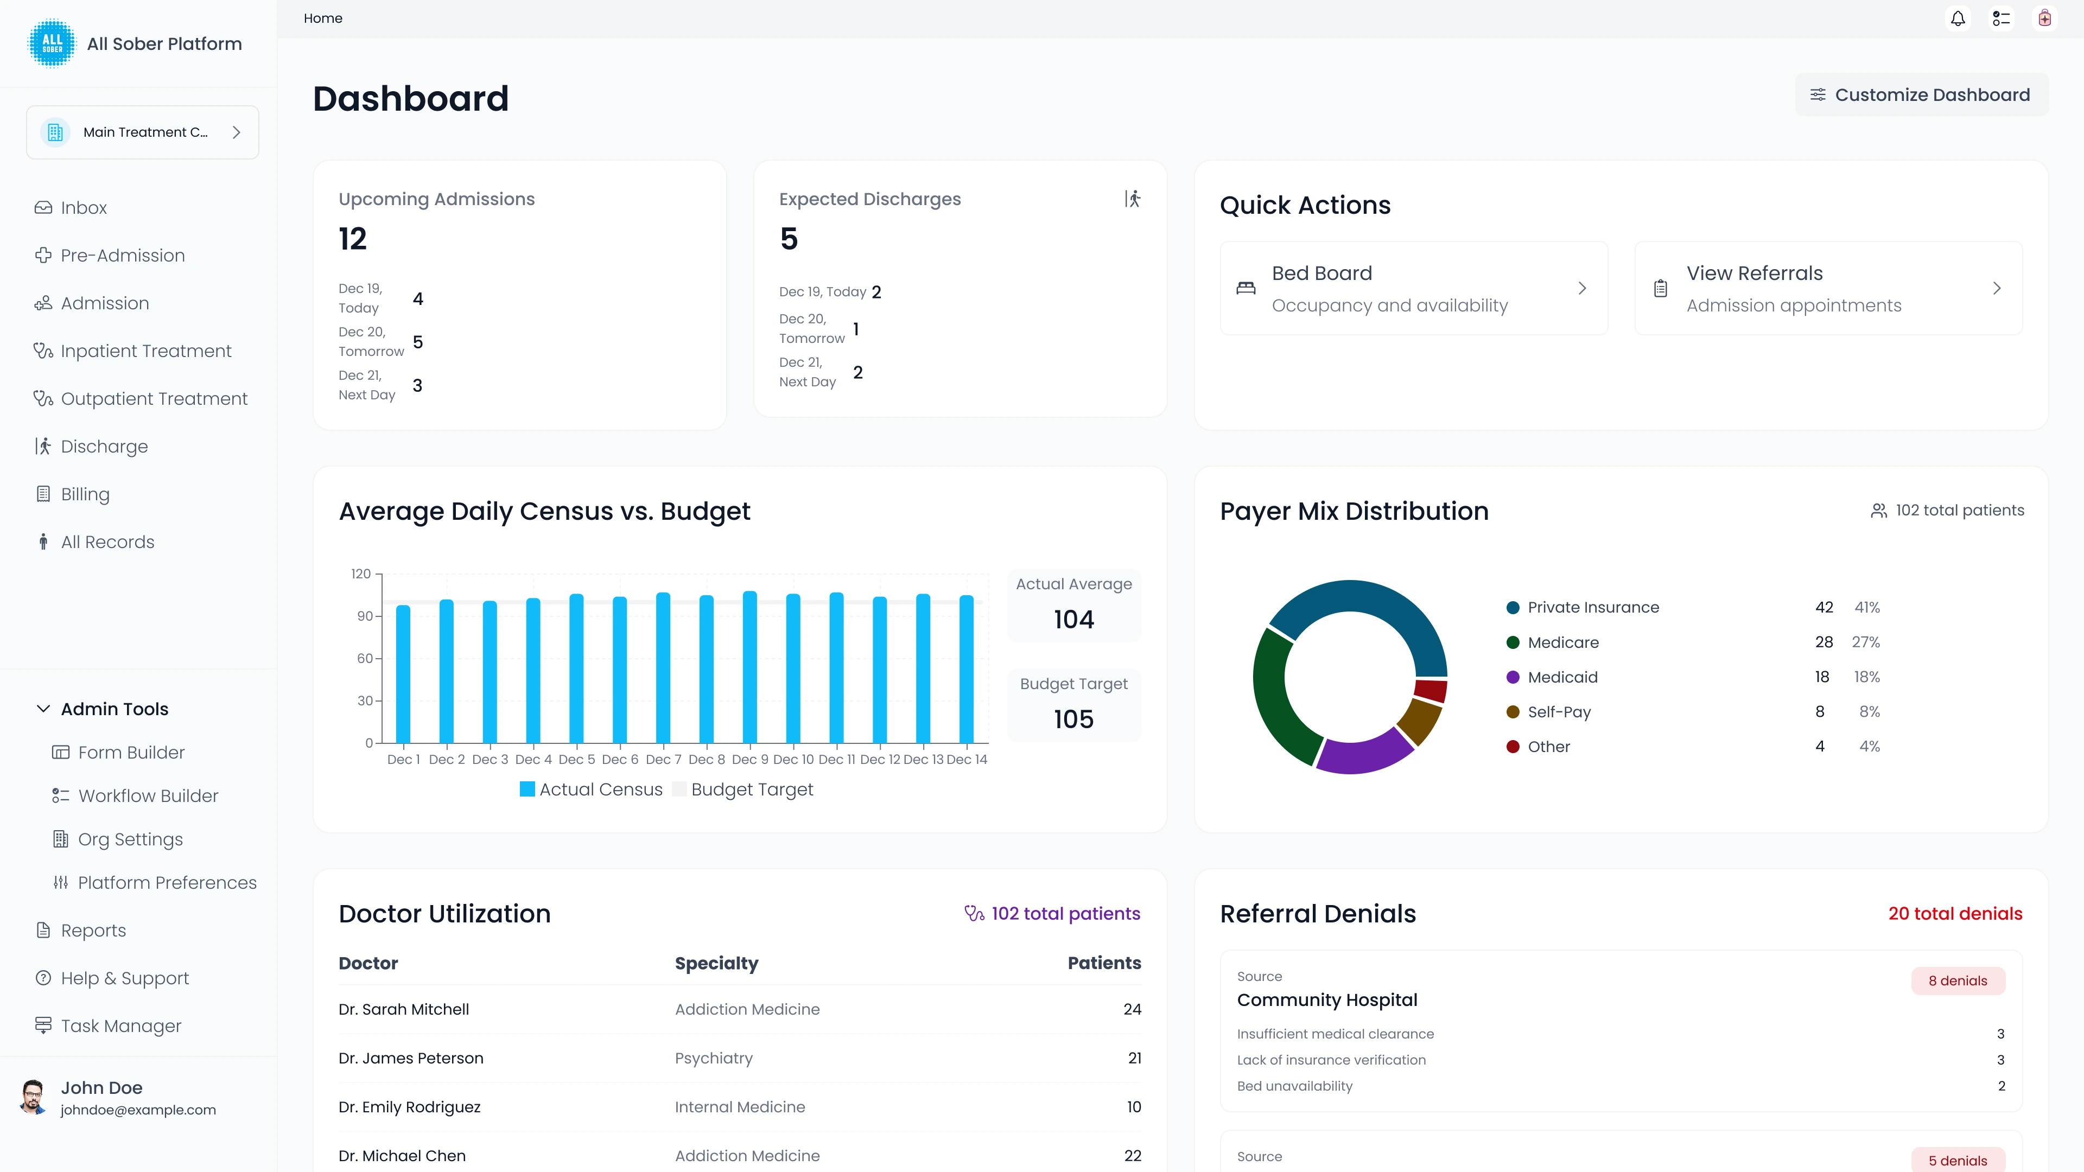Click the Expected Discharges card icon

[1133, 199]
